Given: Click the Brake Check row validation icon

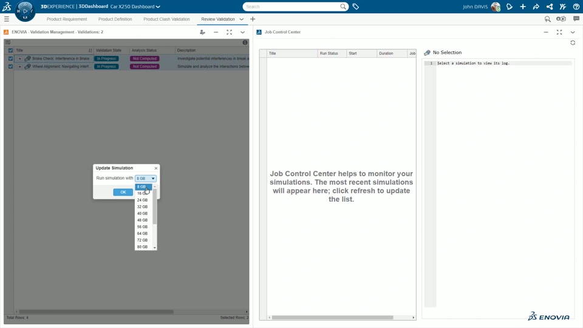Looking at the screenshot, I should [x=27, y=58].
